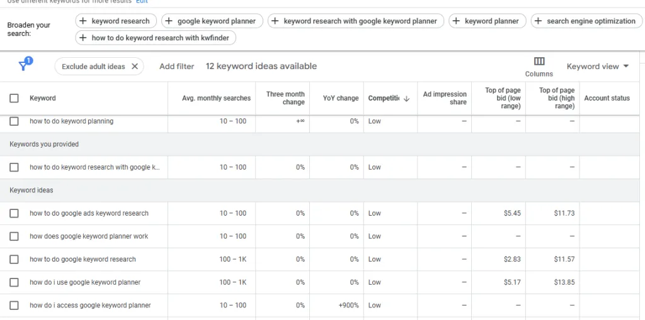Check 'how does google keyword planner work' row
Screen dimensions: 645x320
point(14,236)
